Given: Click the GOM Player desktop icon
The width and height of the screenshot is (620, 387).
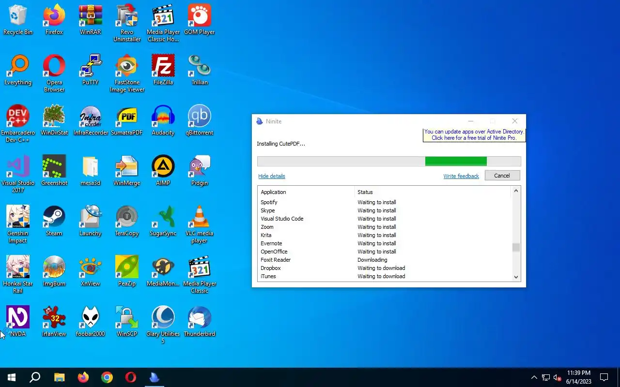Looking at the screenshot, I should (199, 20).
